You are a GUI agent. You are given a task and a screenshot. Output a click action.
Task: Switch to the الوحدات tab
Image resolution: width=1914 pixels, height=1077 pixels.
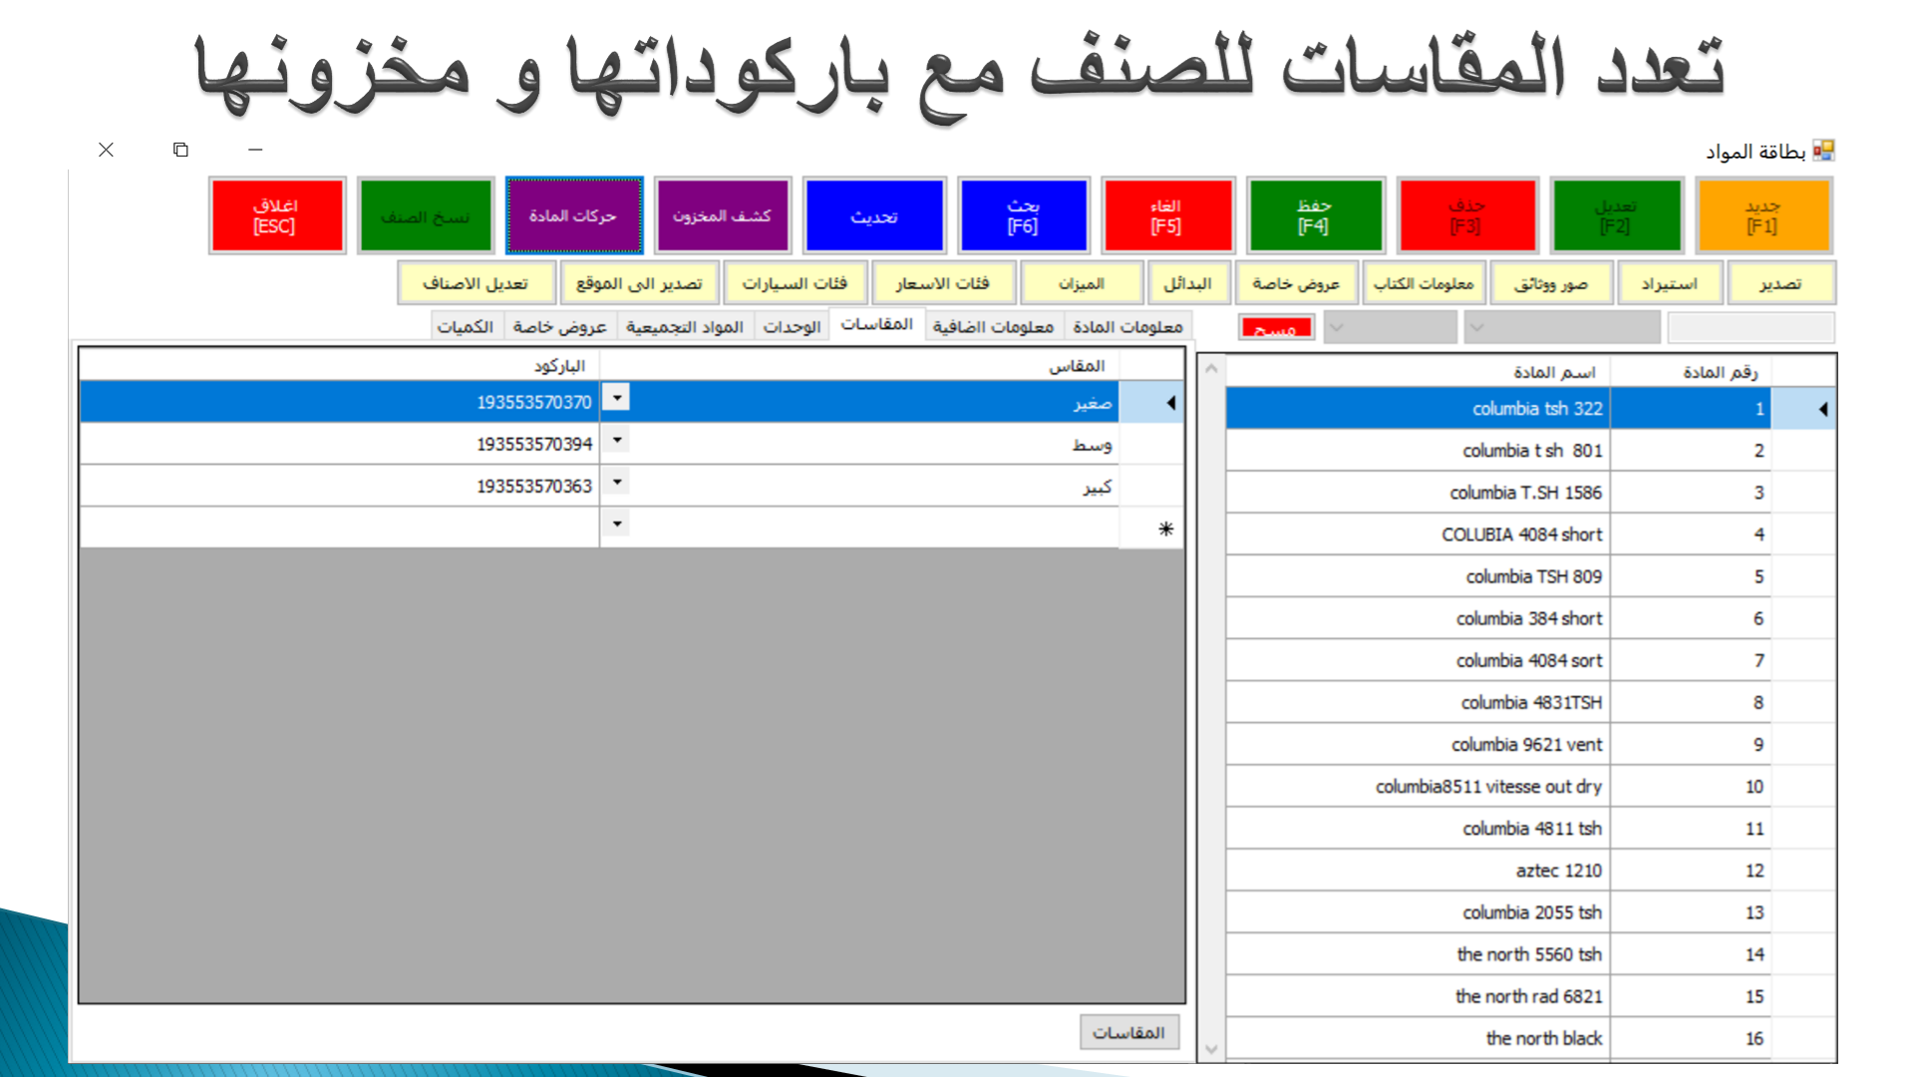coord(792,327)
